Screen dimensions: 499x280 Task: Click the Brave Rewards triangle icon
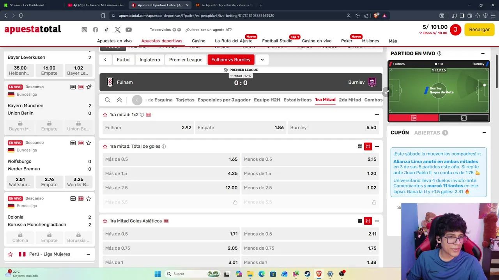[x=384, y=16]
